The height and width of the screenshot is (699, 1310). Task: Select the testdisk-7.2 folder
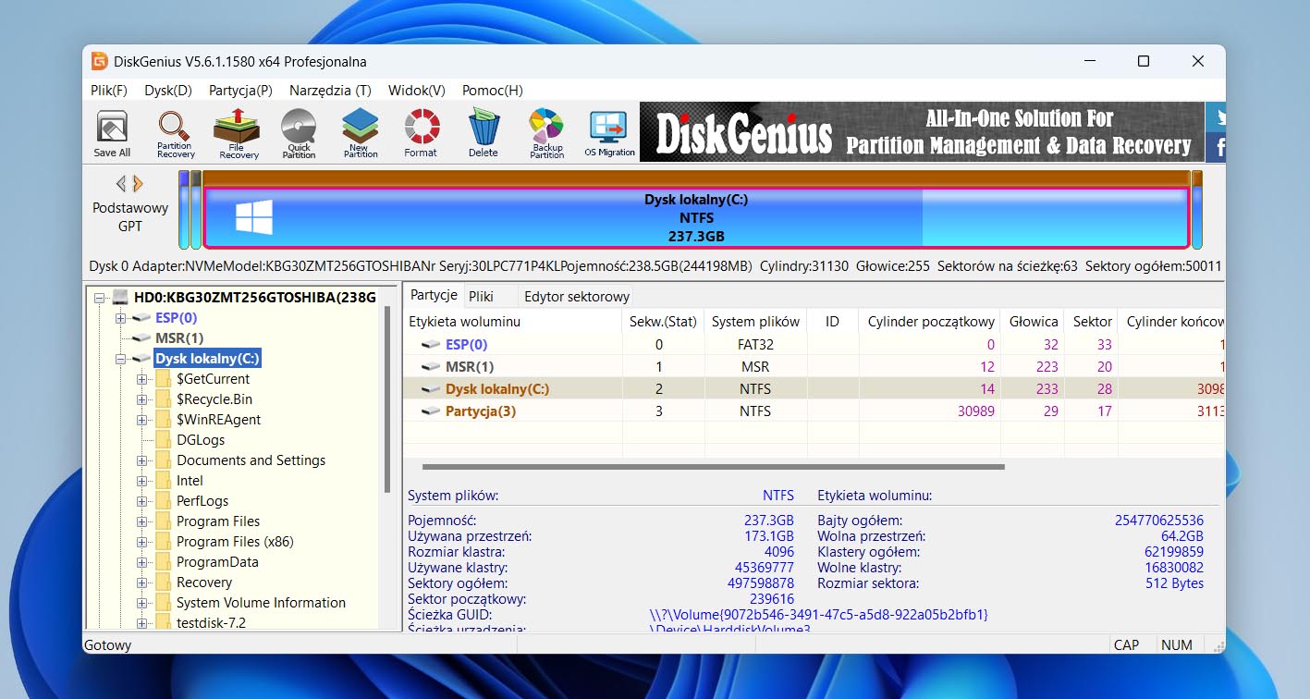click(212, 623)
